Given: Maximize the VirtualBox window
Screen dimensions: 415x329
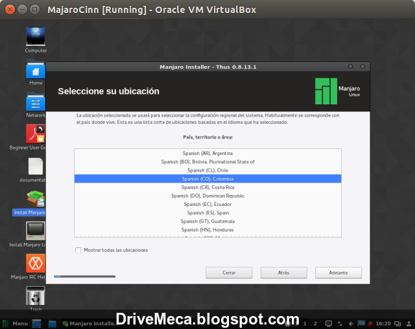Looking at the screenshot, I should click(x=34, y=10).
